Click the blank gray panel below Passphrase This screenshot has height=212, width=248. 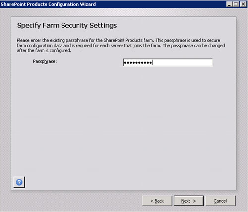tap(124, 120)
